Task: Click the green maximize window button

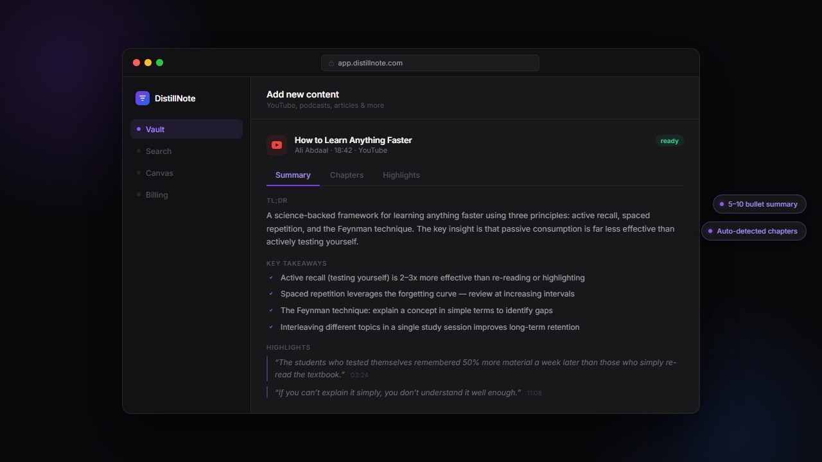Action: tap(159, 63)
